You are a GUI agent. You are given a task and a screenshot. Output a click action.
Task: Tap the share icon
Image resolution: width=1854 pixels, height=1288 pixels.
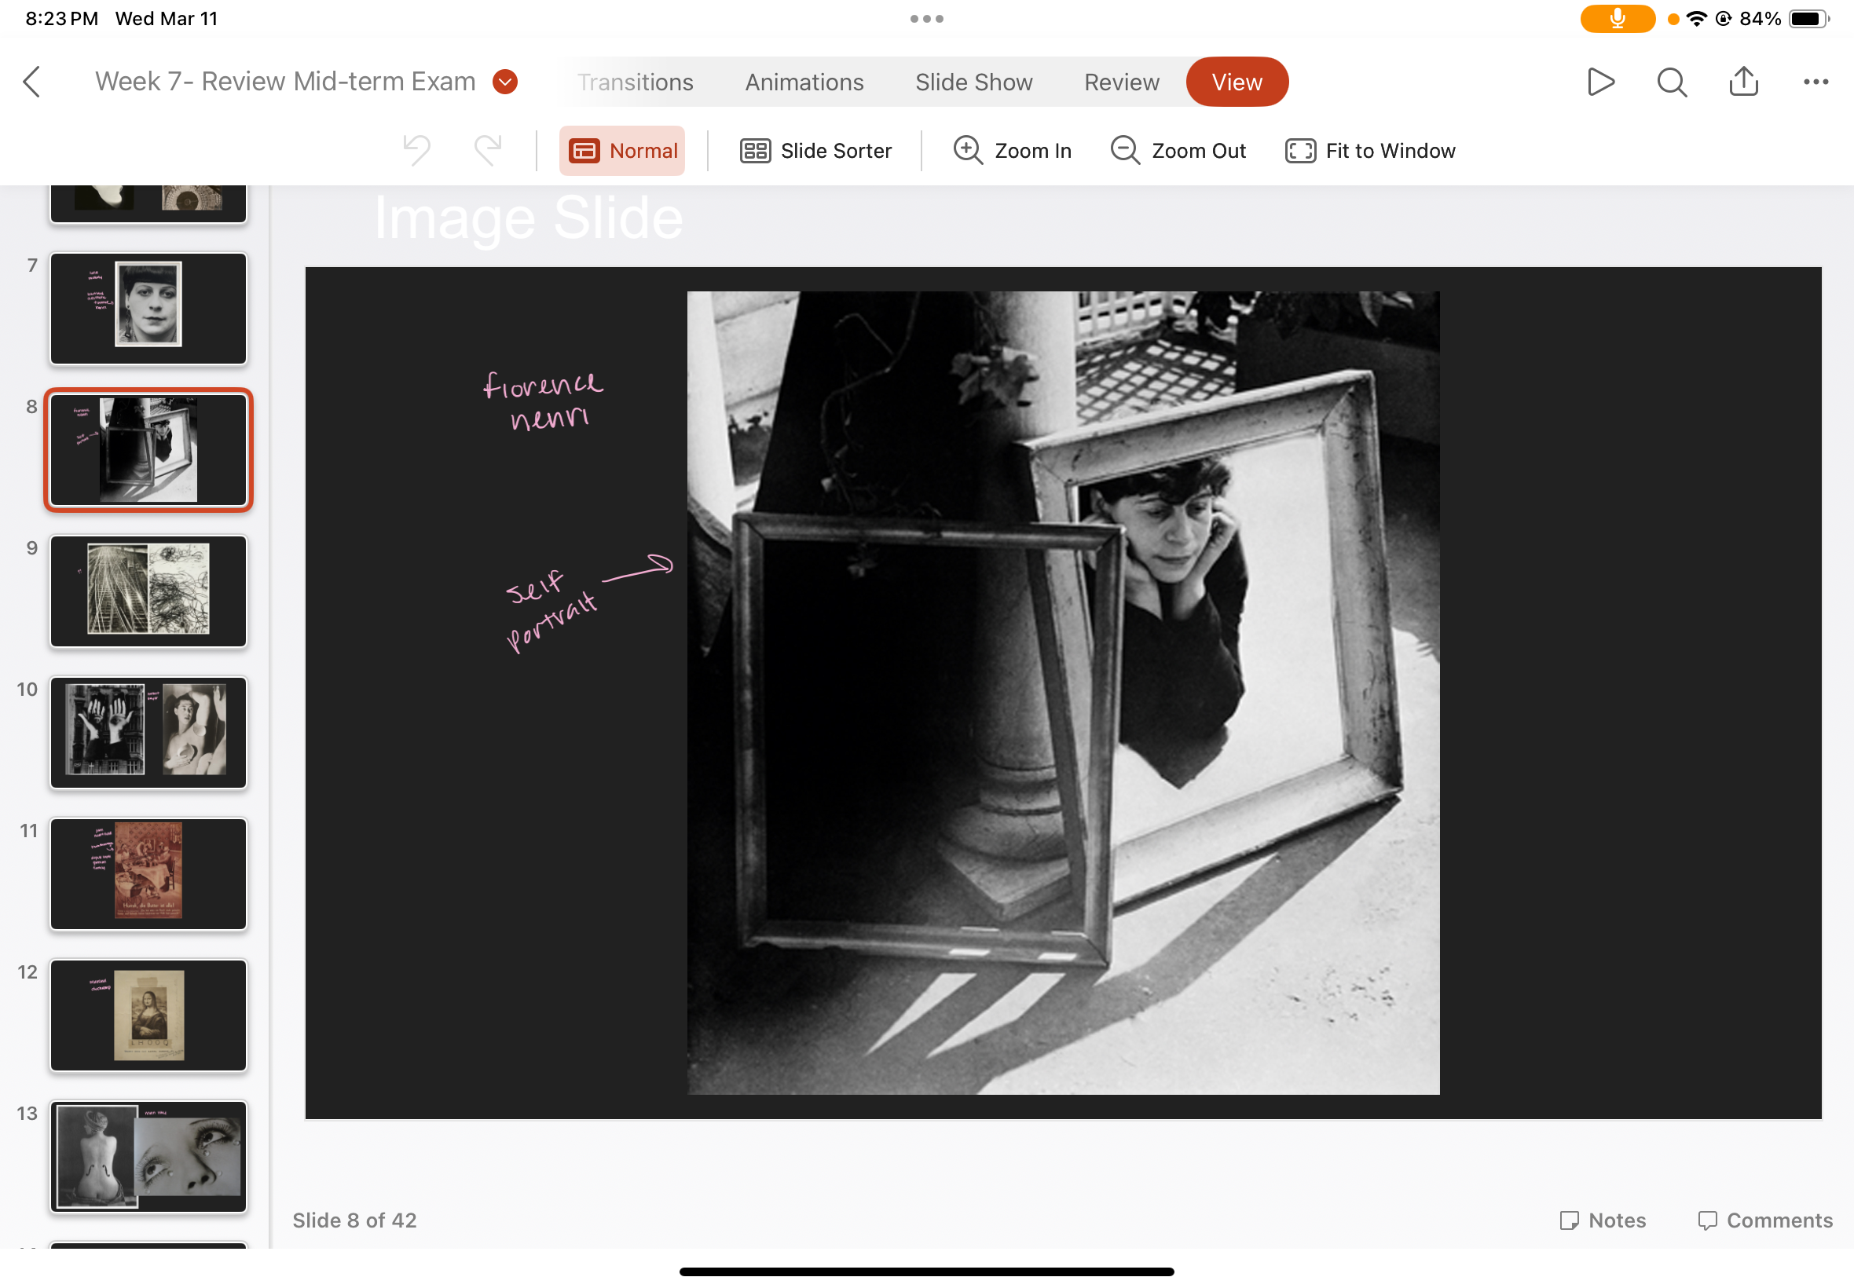click(1743, 82)
